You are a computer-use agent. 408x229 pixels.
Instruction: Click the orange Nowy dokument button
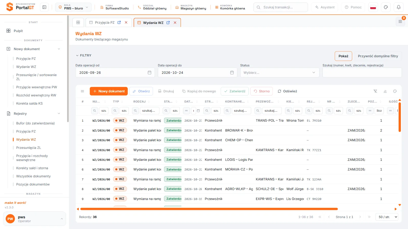(109, 91)
